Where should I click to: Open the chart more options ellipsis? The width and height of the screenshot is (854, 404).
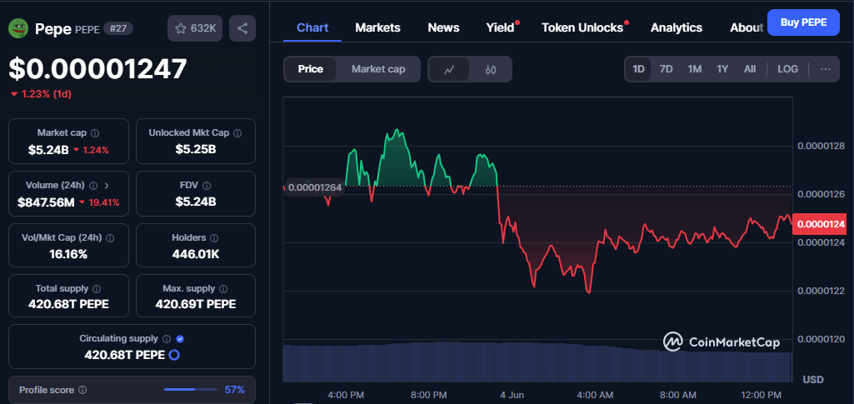click(x=825, y=69)
